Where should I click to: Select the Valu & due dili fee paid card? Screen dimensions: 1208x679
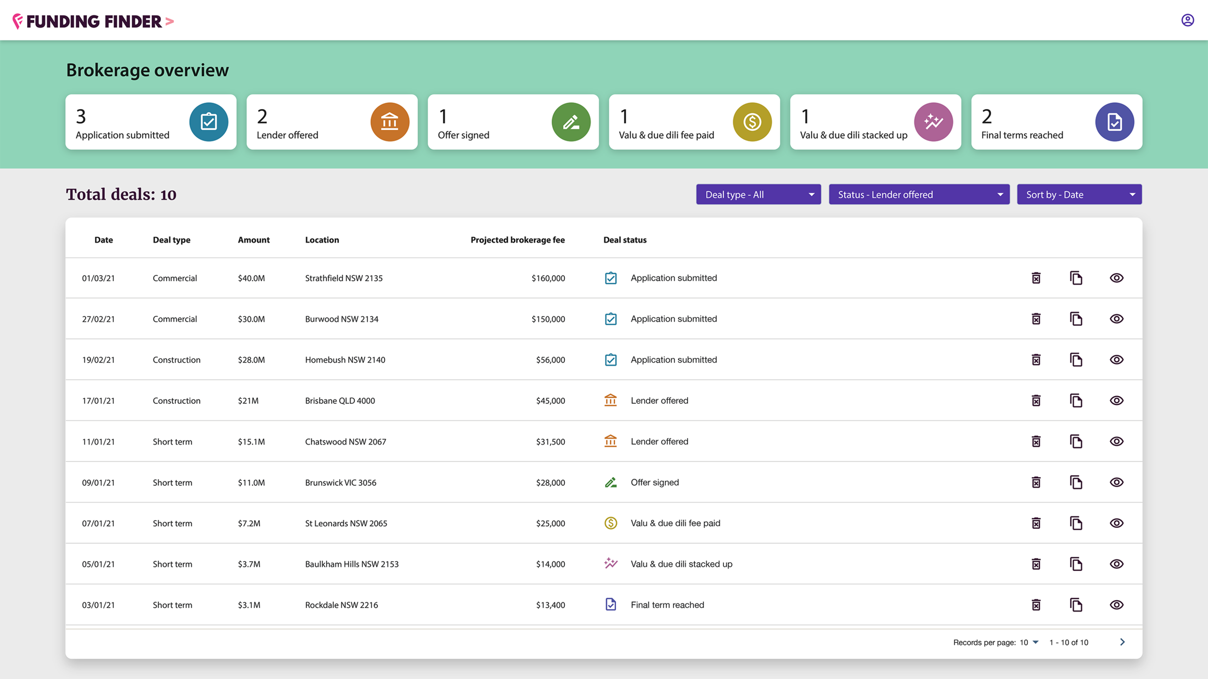coord(694,122)
